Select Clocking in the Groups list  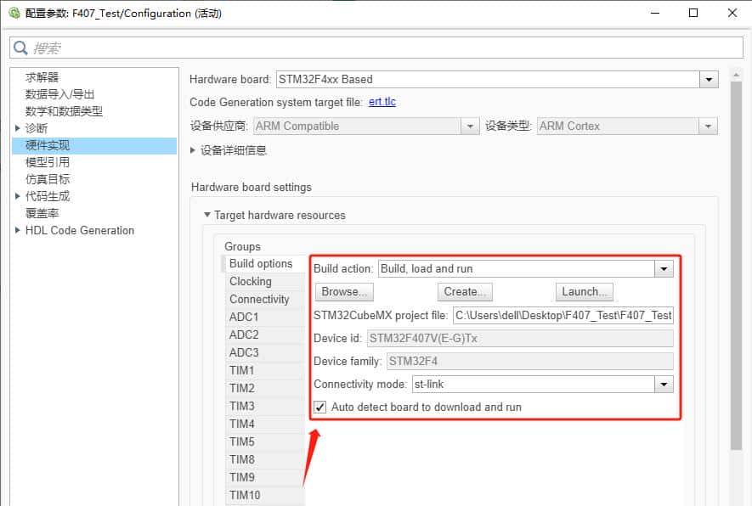click(x=251, y=281)
